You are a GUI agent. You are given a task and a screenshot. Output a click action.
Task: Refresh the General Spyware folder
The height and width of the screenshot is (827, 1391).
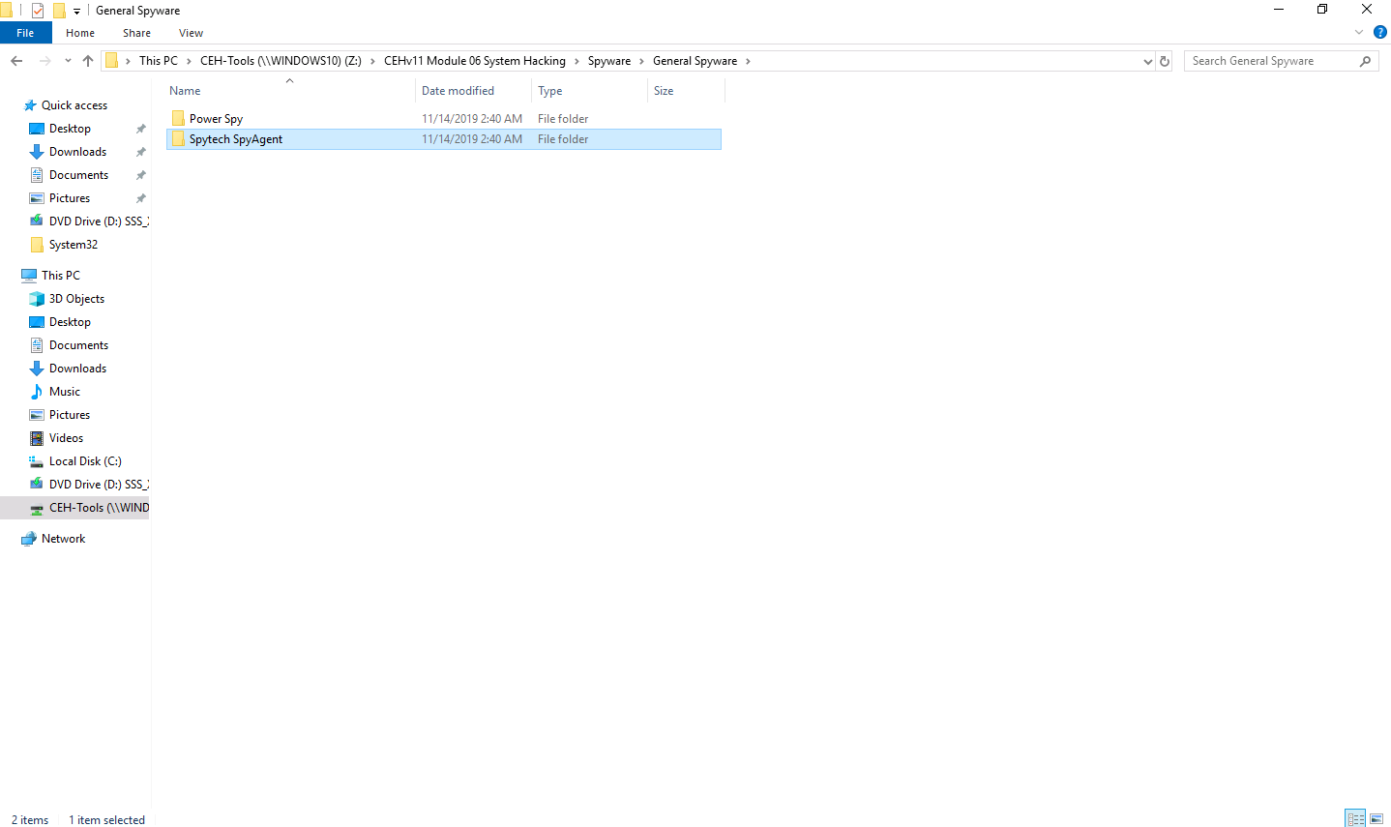[1165, 61]
